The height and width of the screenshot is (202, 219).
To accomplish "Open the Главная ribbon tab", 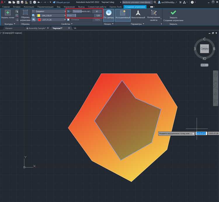I will [x=6, y=7].
